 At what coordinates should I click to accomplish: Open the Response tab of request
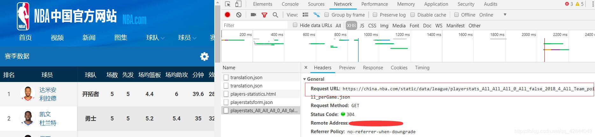[x=373, y=67]
